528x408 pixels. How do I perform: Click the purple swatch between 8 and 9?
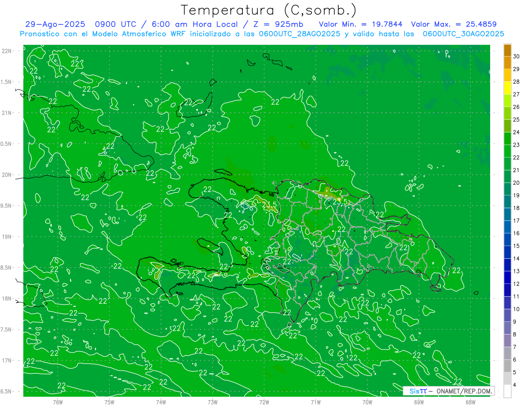tap(507, 328)
